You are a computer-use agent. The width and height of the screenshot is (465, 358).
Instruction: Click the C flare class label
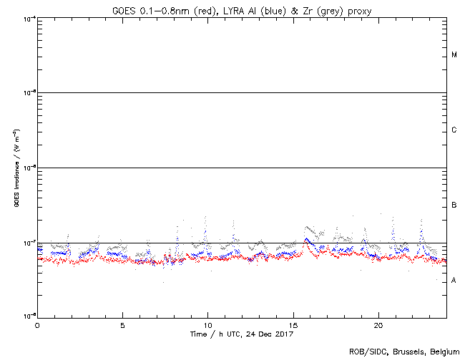coord(454,130)
